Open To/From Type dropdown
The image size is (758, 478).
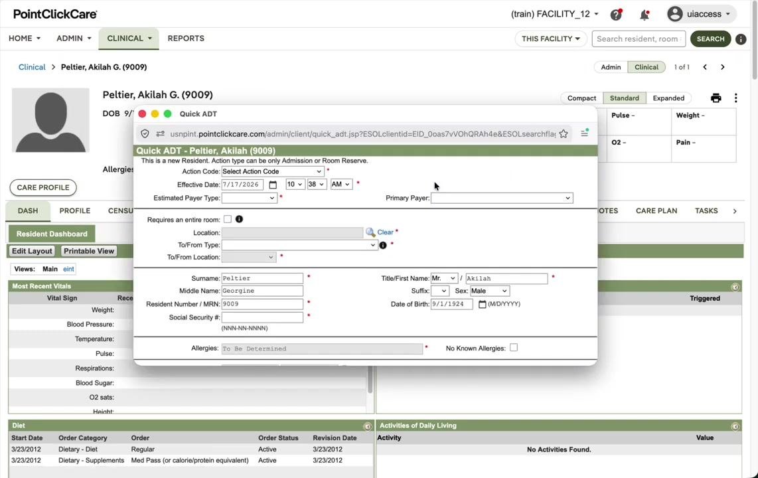(x=299, y=245)
